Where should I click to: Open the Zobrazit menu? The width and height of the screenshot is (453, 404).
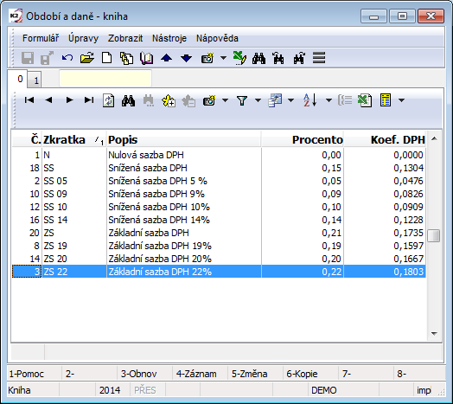[125, 38]
